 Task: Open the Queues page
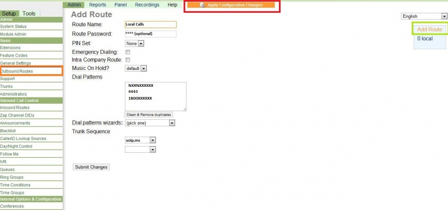point(31,170)
